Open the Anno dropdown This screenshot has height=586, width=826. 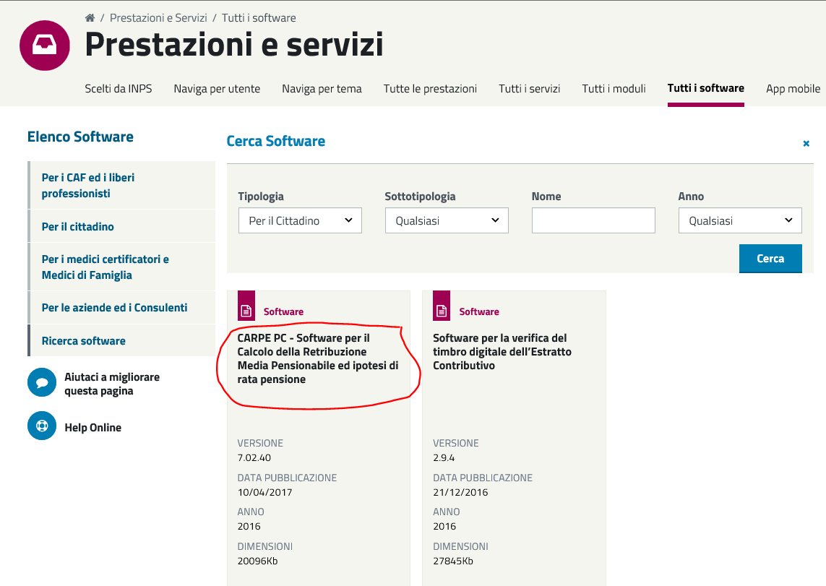pos(740,220)
